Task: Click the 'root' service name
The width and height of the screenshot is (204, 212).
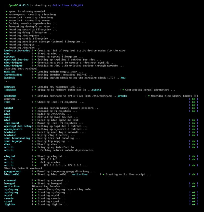Action: point(7,111)
